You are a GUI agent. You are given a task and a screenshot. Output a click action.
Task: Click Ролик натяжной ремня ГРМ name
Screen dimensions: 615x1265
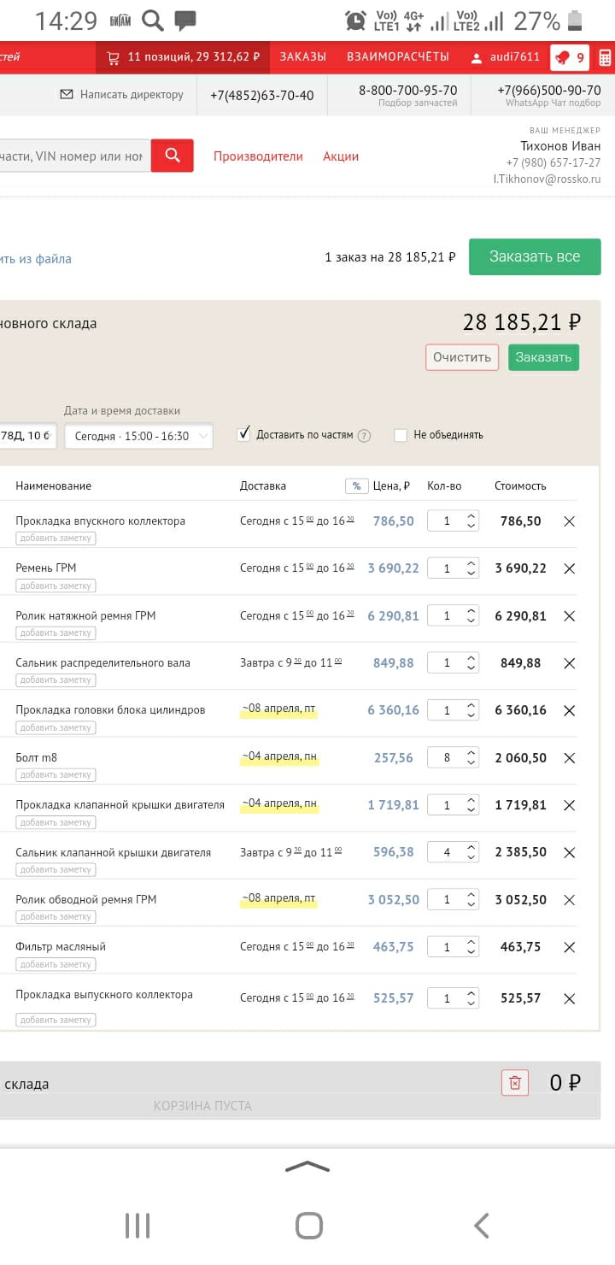click(x=85, y=615)
